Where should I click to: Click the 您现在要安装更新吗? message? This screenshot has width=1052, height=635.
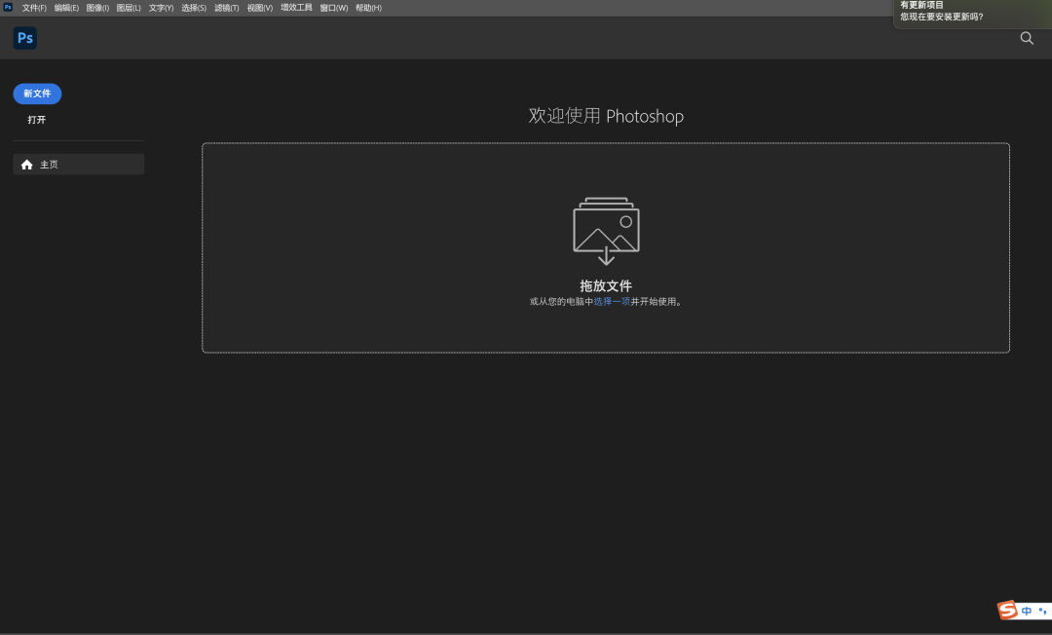point(941,17)
